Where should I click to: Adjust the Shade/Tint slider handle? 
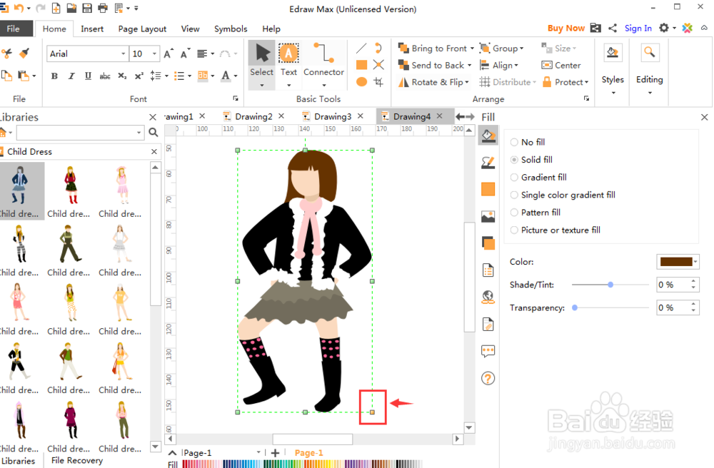pyautogui.click(x=610, y=285)
